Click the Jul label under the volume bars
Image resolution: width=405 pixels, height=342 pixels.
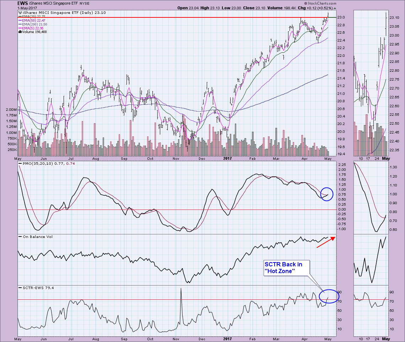pos(71,158)
